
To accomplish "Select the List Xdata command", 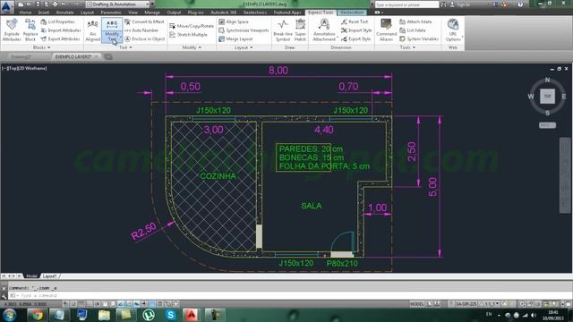I will 412,30.
